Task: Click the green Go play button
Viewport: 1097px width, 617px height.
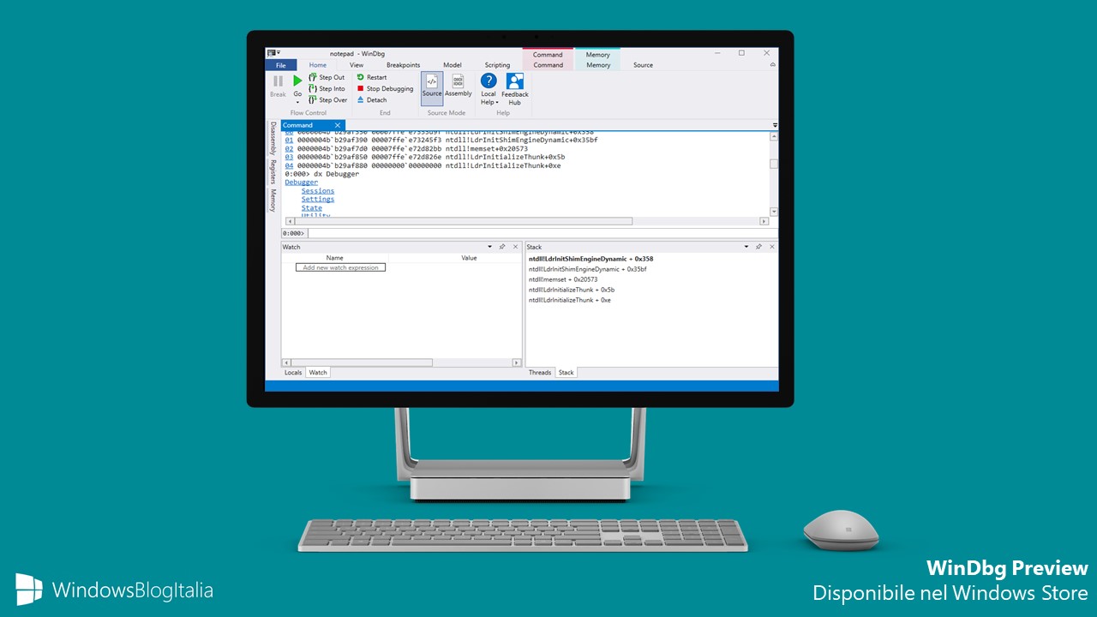Action: point(297,81)
